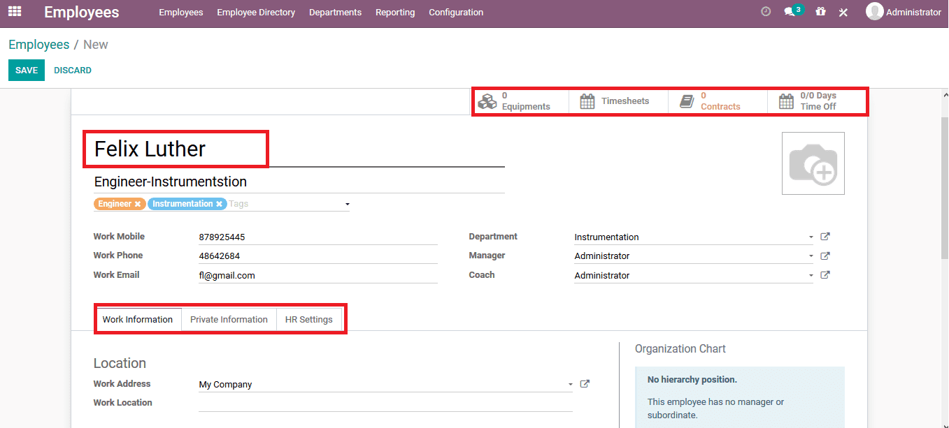Open Coach record external link icon
Image resolution: width=949 pixels, height=428 pixels.
825,275
